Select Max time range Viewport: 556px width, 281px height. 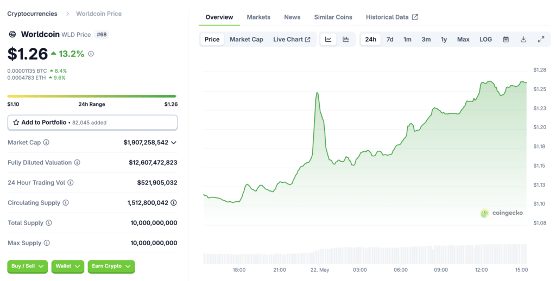(x=464, y=40)
